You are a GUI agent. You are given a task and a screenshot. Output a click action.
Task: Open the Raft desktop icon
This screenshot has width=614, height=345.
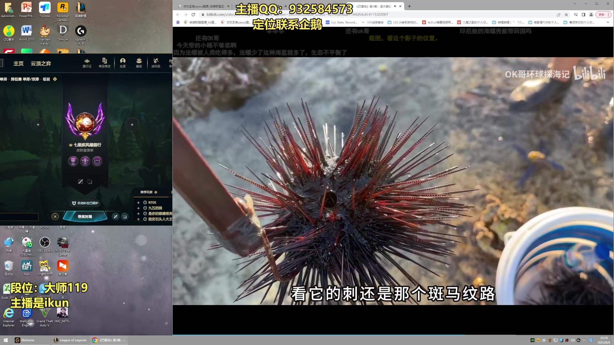point(27,268)
